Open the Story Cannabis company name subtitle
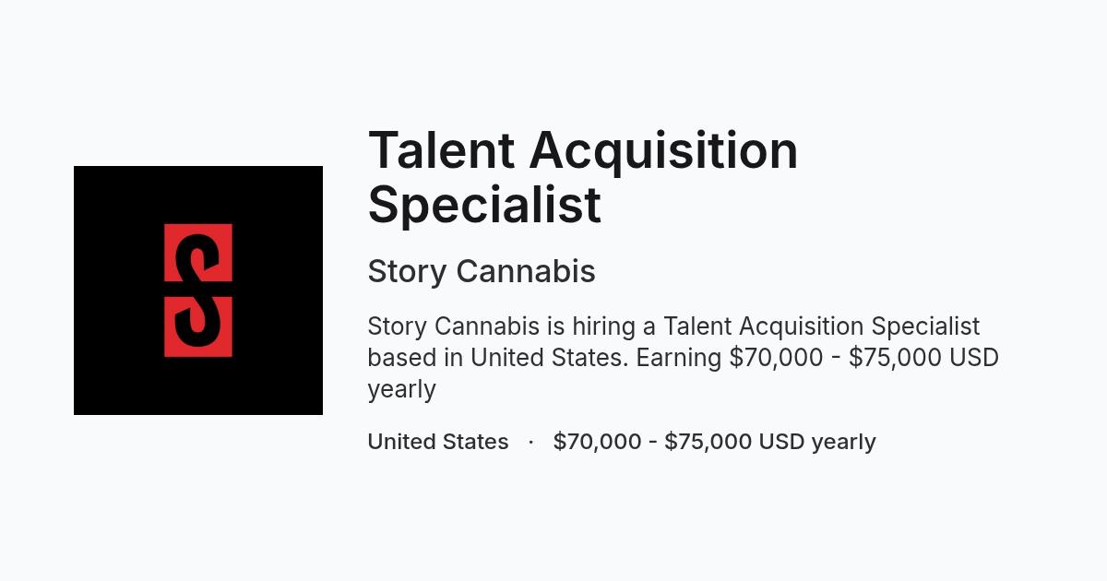The width and height of the screenshot is (1107, 581). [482, 272]
